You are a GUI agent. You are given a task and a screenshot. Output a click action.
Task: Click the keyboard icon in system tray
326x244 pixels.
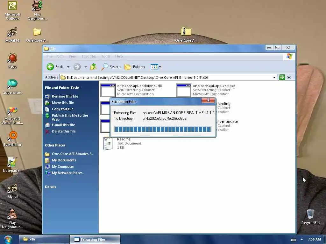tap(293, 240)
